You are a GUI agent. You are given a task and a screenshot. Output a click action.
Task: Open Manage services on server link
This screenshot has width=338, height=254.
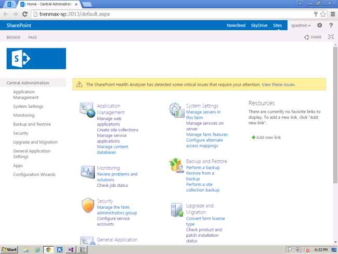point(205,126)
